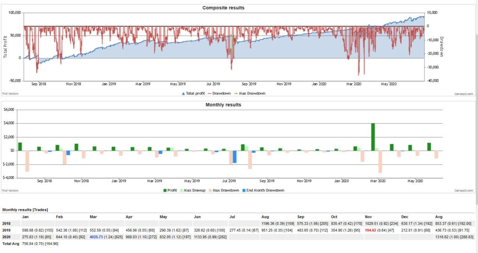The image size is (478, 253).
Task: Click the Feb column header
Action: [x=59, y=217]
